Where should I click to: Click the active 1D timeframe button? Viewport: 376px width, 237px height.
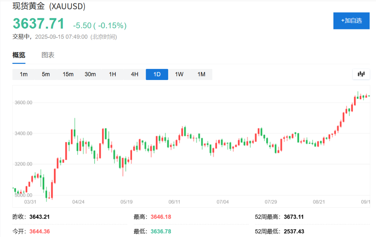[x=157, y=74]
